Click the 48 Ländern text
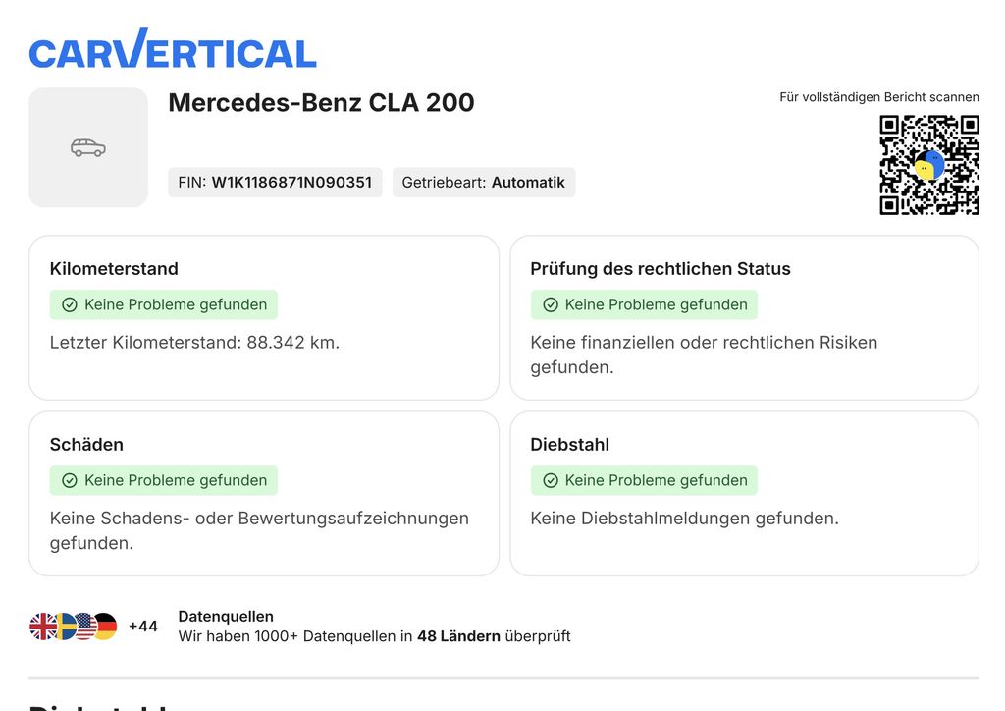 (x=458, y=636)
